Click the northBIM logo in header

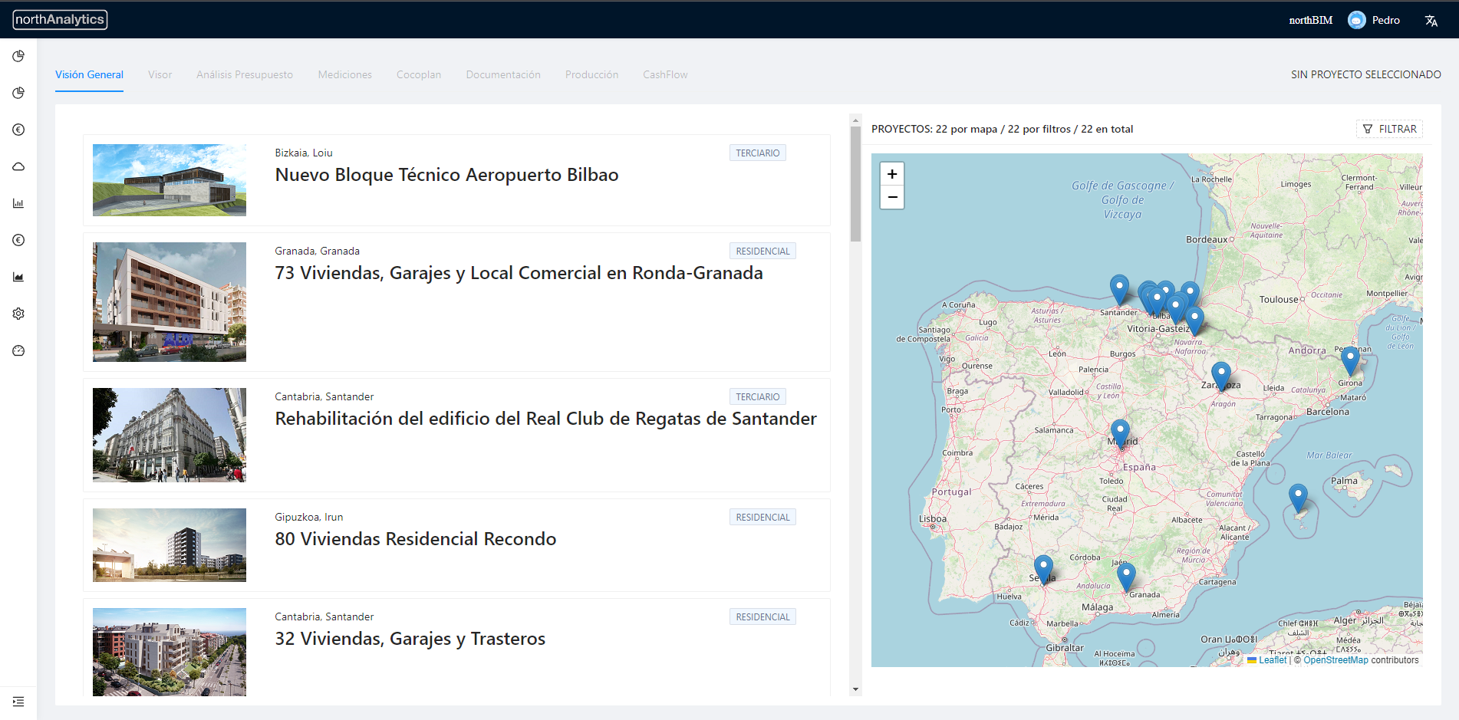tap(1310, 20)
